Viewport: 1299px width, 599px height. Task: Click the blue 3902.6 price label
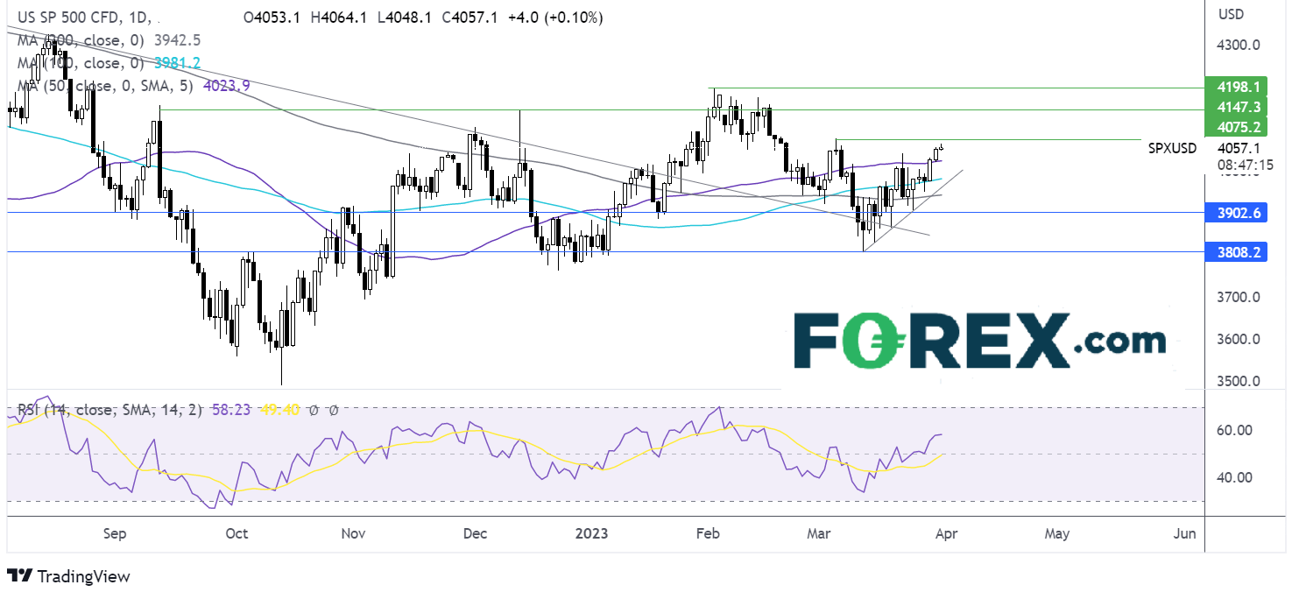click(1238, 213)
